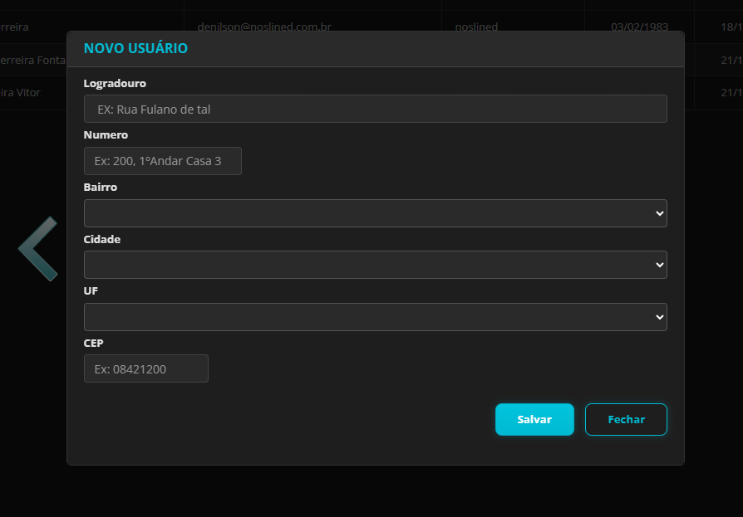Click the Bairro field label

click(101, 187)
